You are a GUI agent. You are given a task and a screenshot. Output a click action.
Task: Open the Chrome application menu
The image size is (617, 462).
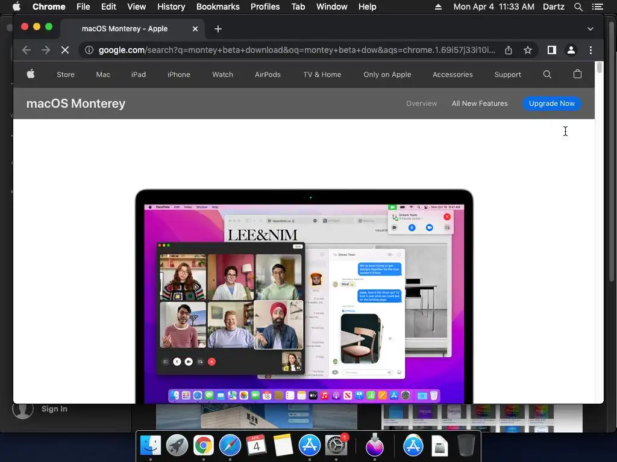(49, 7)
